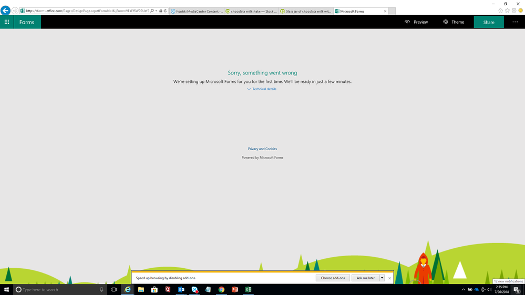Click the OneDrive cloud tray icon
The height and width of the screenshot is (295, 525).
(x=477, y=290)
